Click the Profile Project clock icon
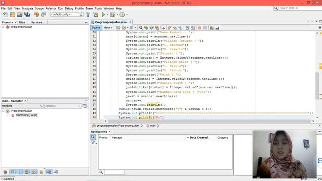Image resolution: width=322 pixels, height=181 pixels. 122,15
